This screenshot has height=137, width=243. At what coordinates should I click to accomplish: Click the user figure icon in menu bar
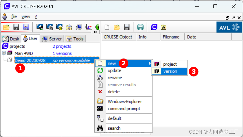tap(5, 16)
